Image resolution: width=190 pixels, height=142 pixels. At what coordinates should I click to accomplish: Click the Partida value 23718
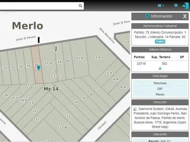click(141, 64)
